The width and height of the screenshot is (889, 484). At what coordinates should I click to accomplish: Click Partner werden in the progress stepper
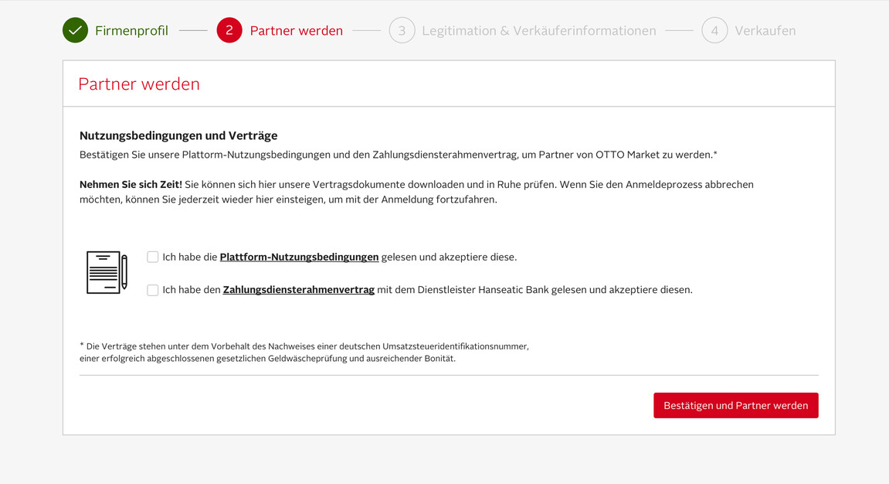click(296, 30)
